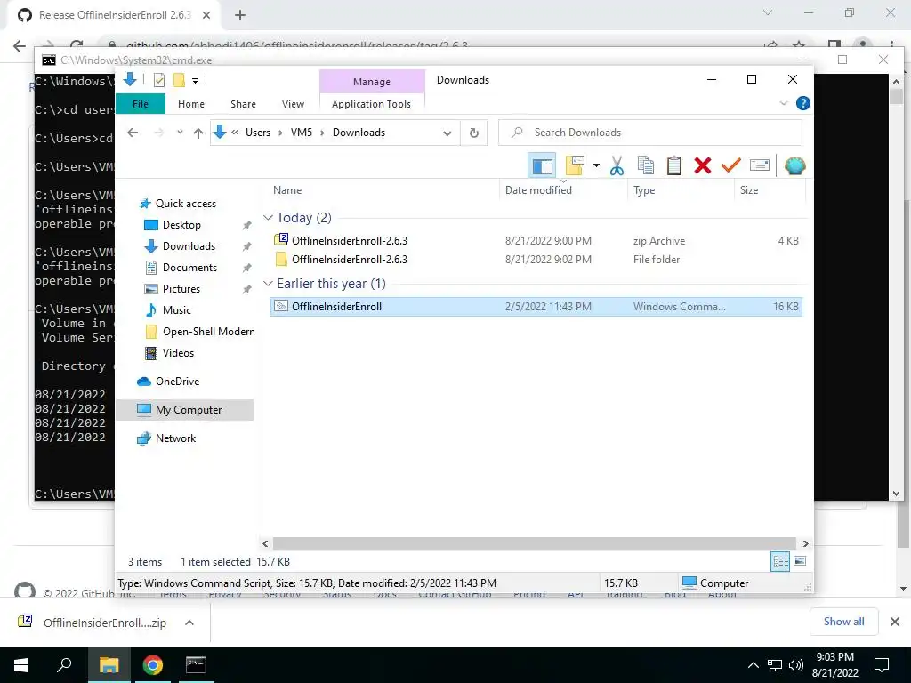This screenshot has width=911, height=683.
Task: Select OfflineInsiderEnroll command script file
Action: (x=536, y=307)
